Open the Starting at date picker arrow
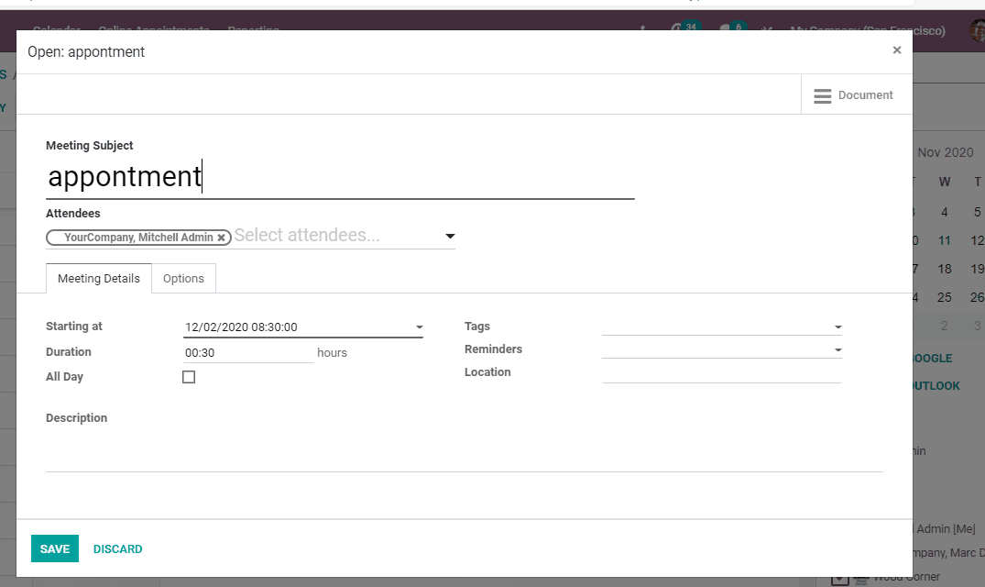 419,327
